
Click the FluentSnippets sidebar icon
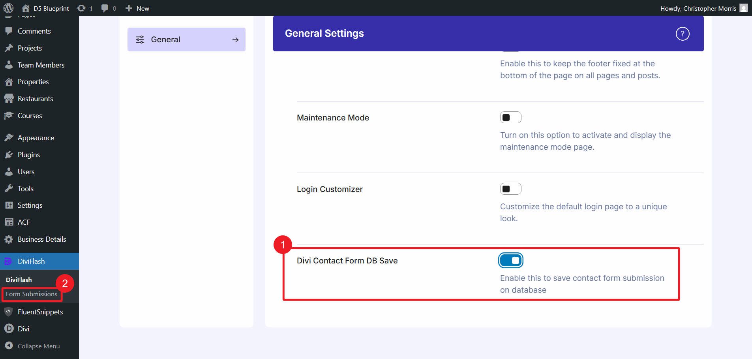9,312
